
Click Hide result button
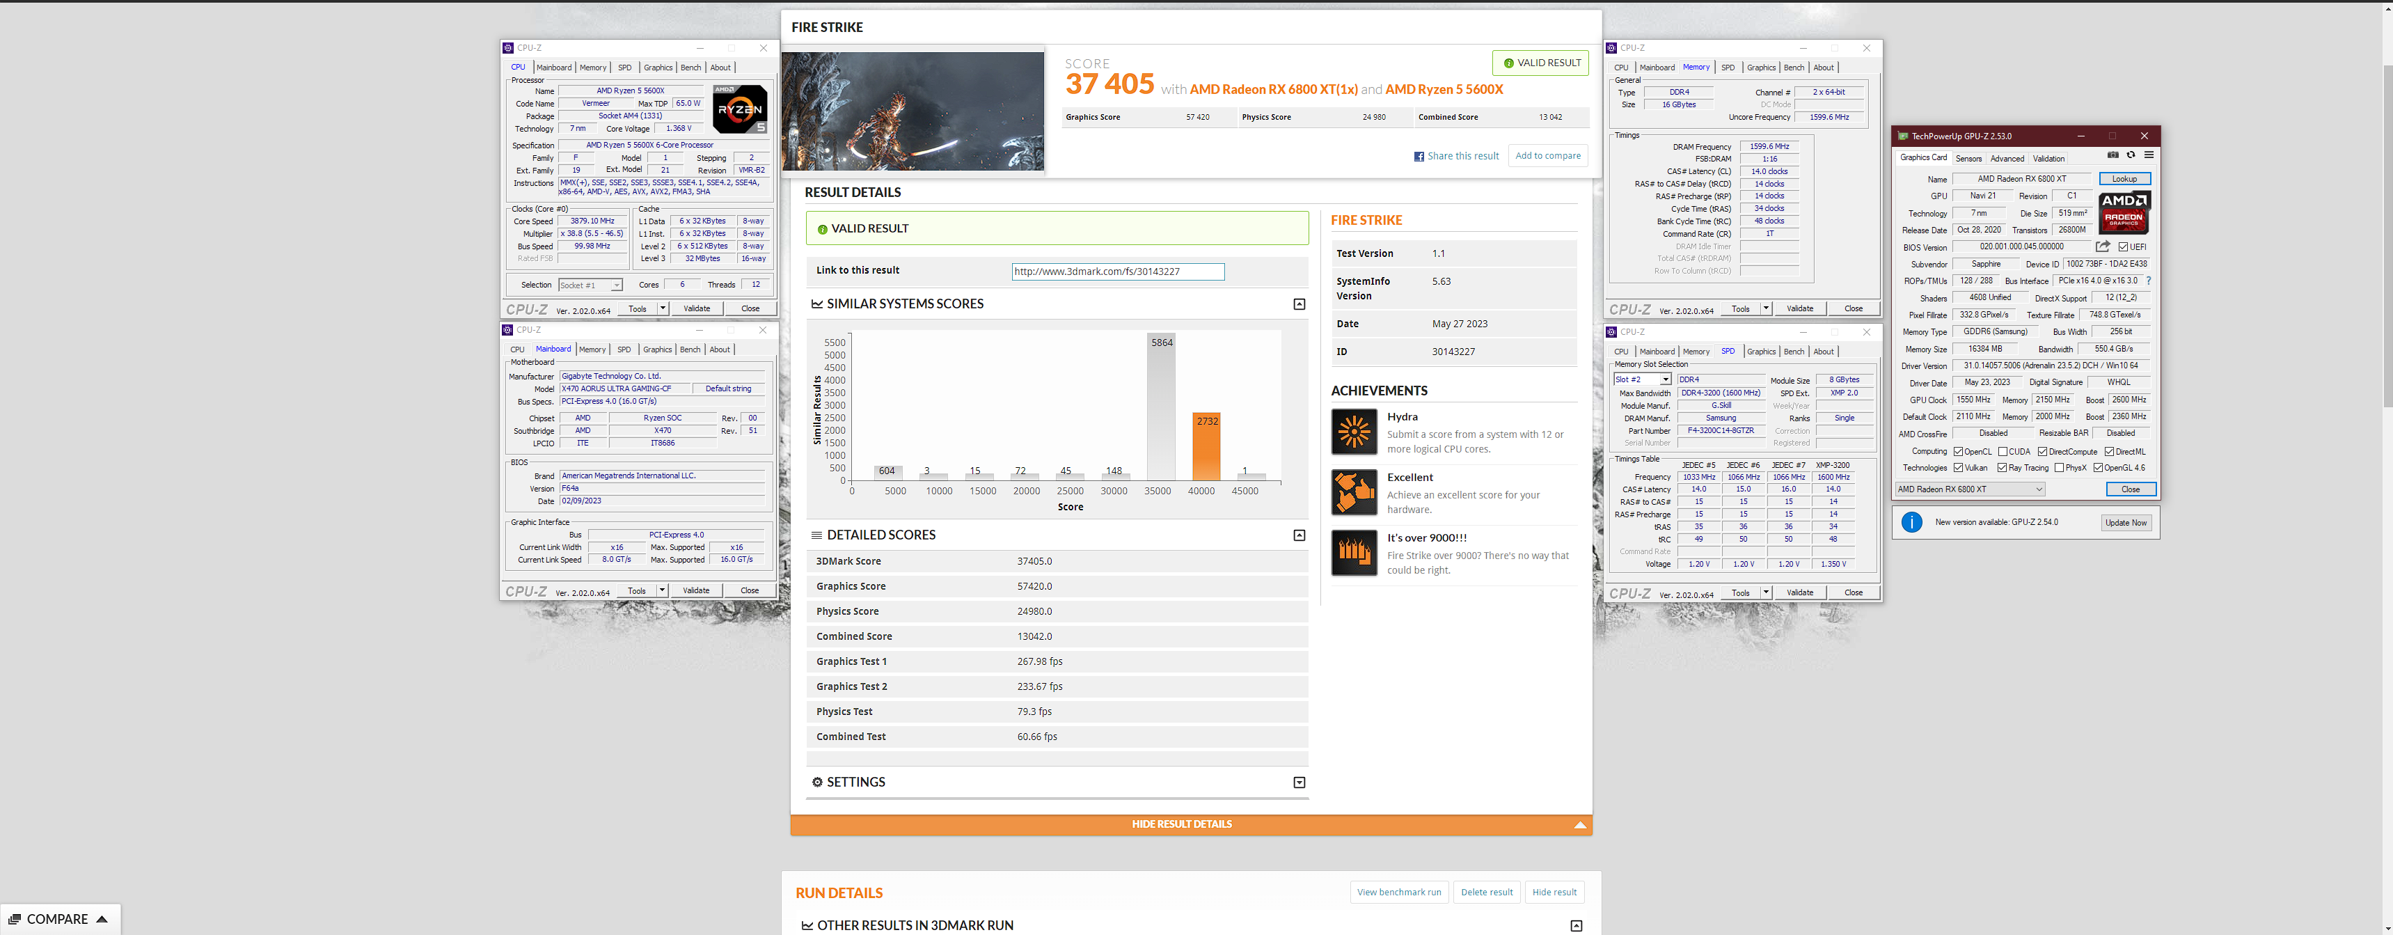1554,893
